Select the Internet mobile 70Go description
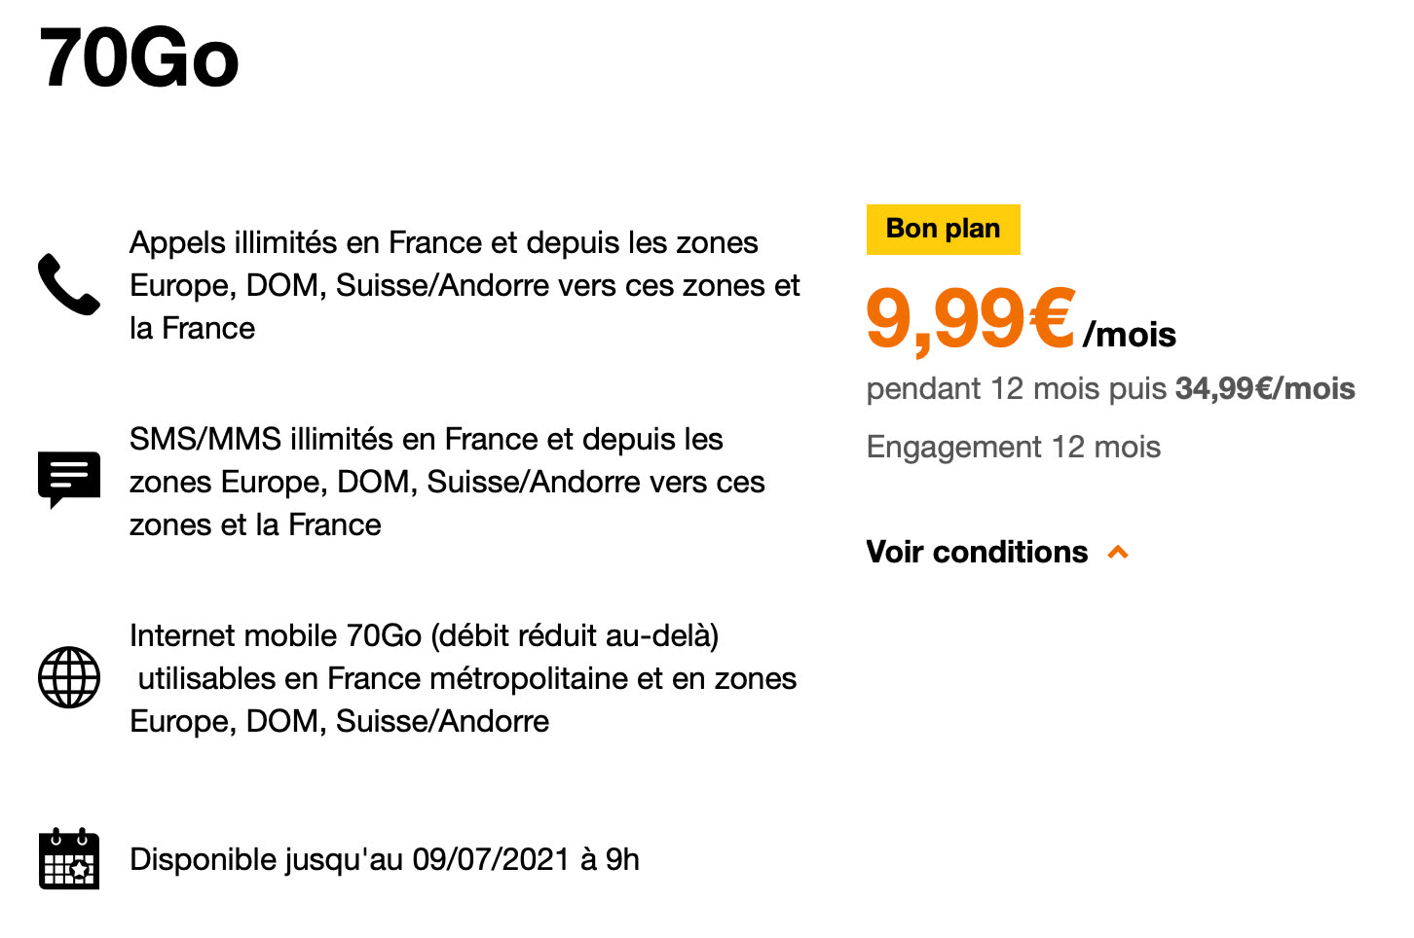Image resolution: width=1414 pixels, height=938 pixels. tap(463, 678)
